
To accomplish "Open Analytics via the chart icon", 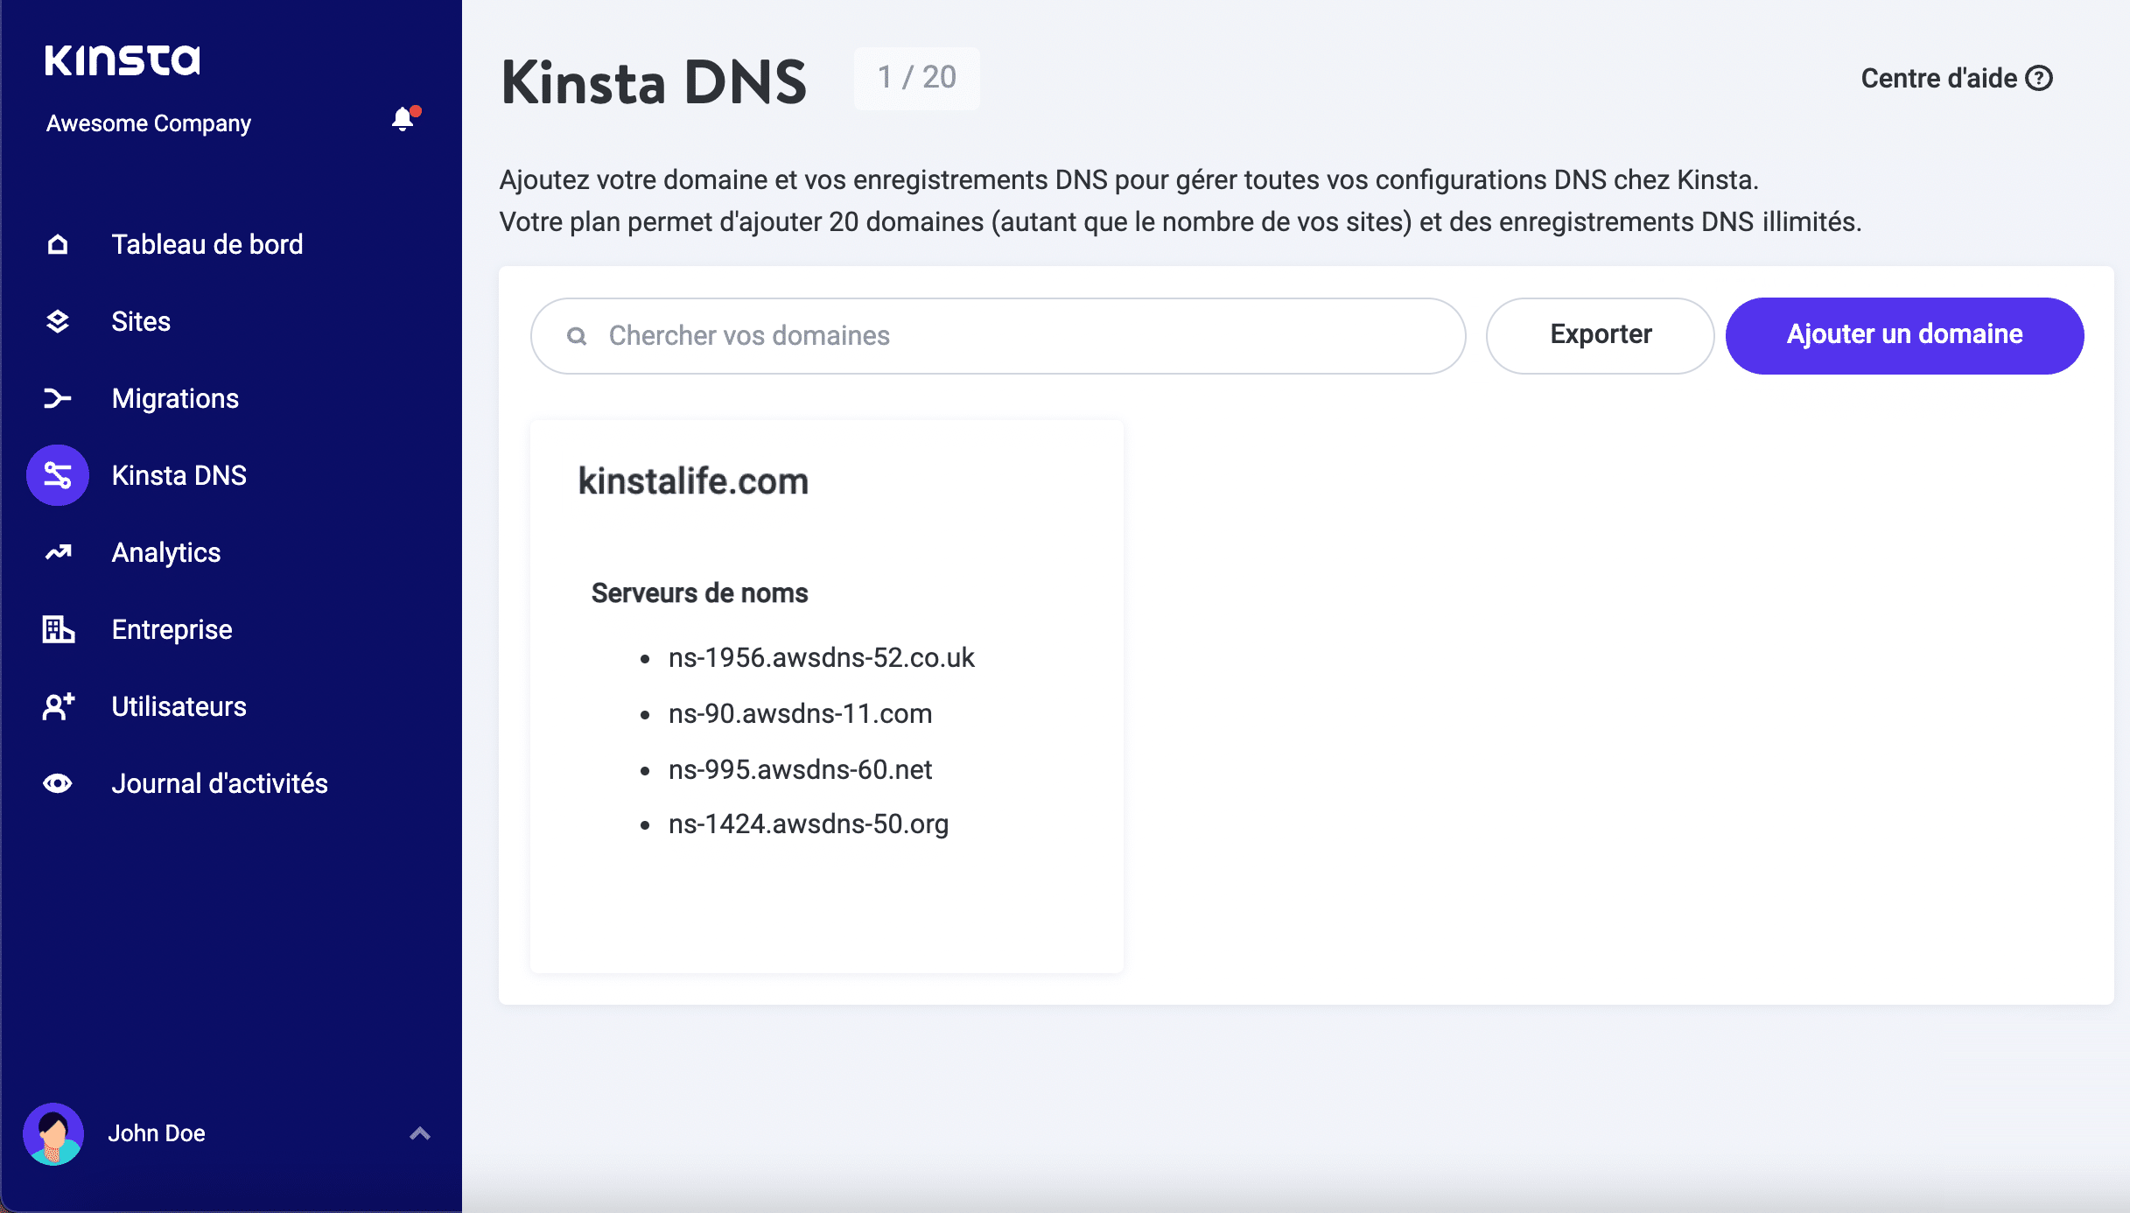I will pyautogui.click(x=58, y=552).
